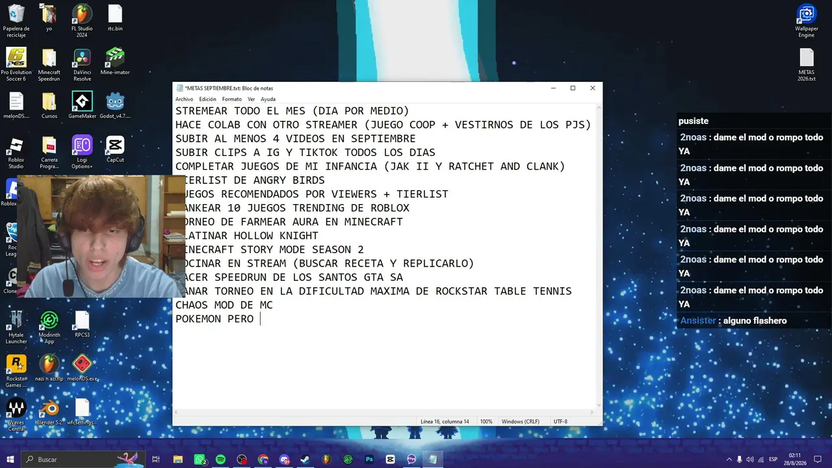Open CapCut from the taskbar

coord(390,459)
